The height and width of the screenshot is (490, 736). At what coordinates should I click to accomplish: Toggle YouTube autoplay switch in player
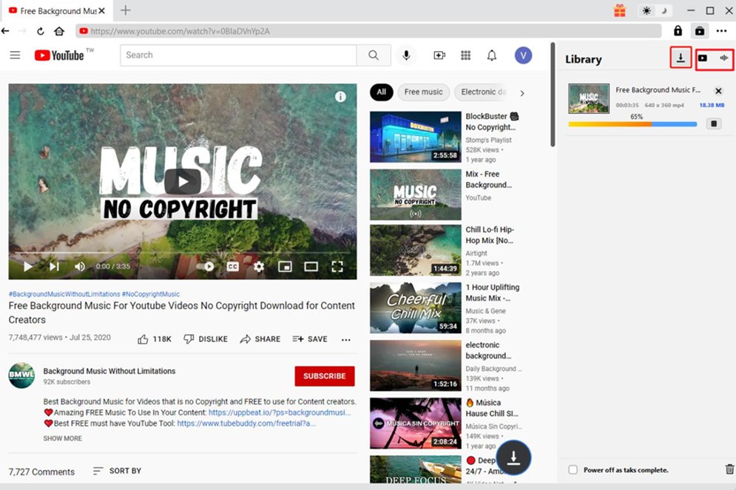(x=206, y=267)
